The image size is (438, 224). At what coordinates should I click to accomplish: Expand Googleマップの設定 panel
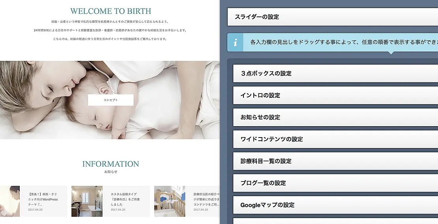[x=335, y=205]
